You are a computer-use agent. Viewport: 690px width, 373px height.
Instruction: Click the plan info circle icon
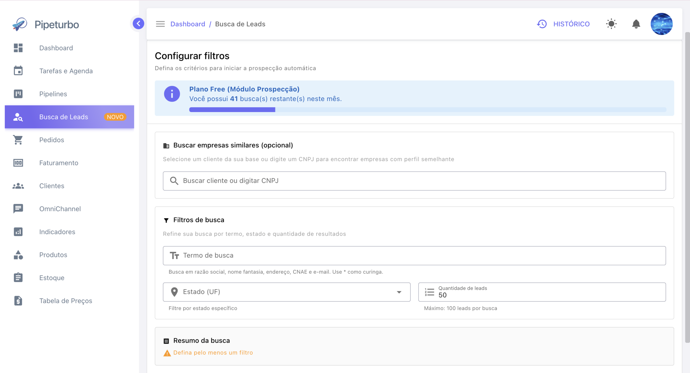click(172, 94)
